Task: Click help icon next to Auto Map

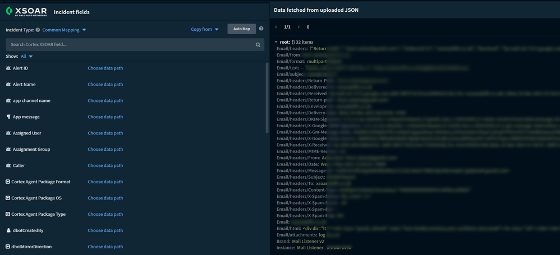Action: click(x=261, y=29)
